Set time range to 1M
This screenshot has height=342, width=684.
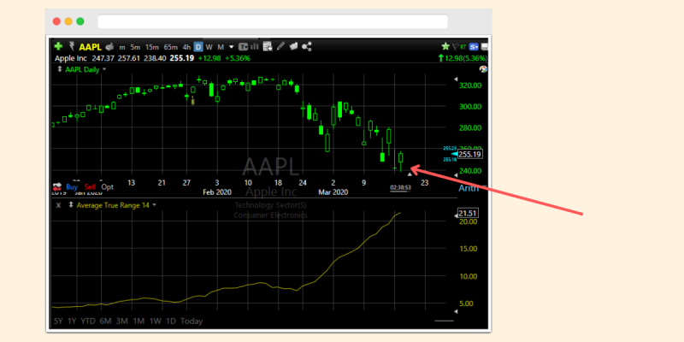click(x=139, y=321)
